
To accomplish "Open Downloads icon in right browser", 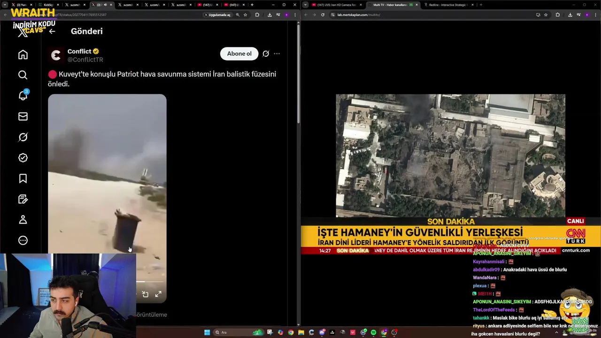I will point(570,15).
